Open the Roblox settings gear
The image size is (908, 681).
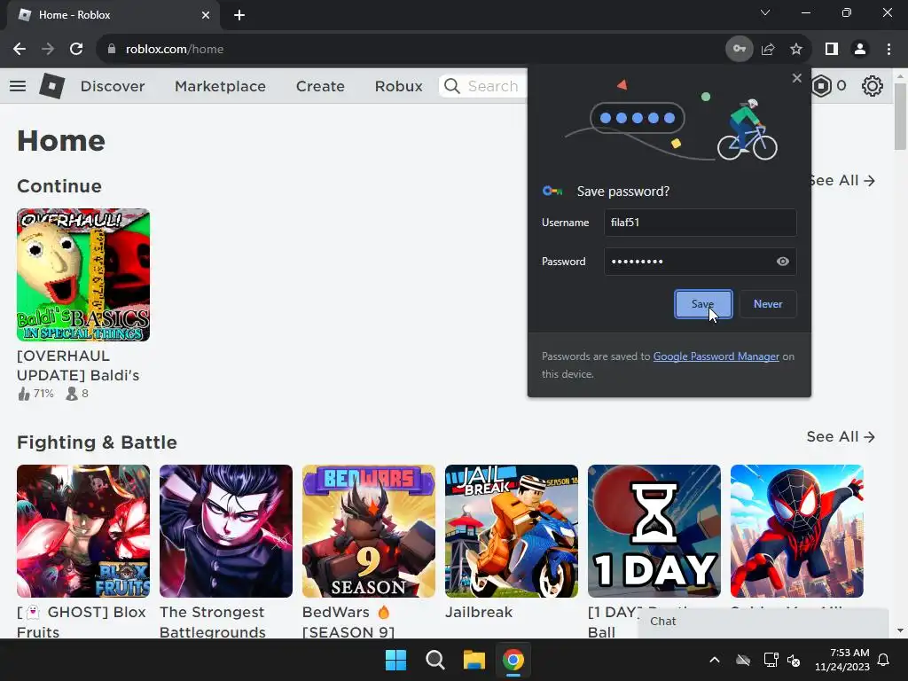873,86
